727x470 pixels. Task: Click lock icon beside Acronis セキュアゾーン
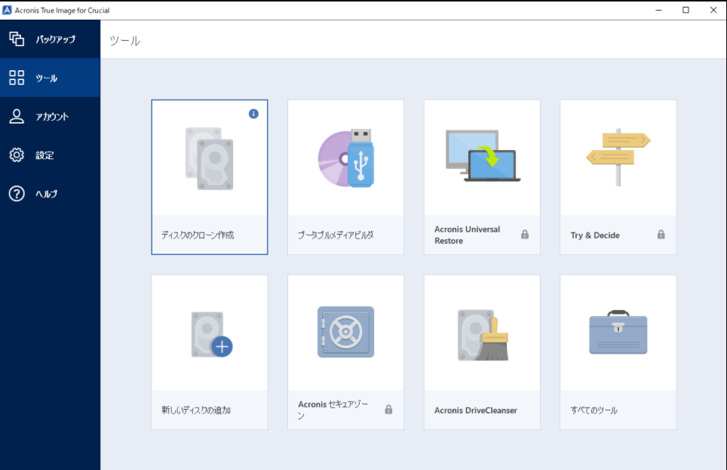388,409
